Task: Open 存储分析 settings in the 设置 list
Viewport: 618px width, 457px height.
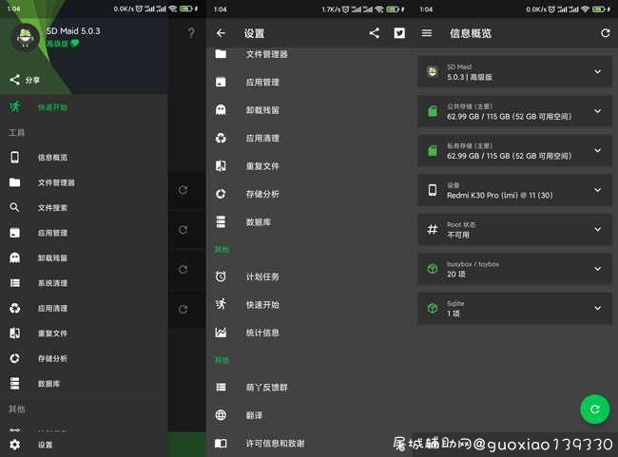Action: click(x=309, y=194)
